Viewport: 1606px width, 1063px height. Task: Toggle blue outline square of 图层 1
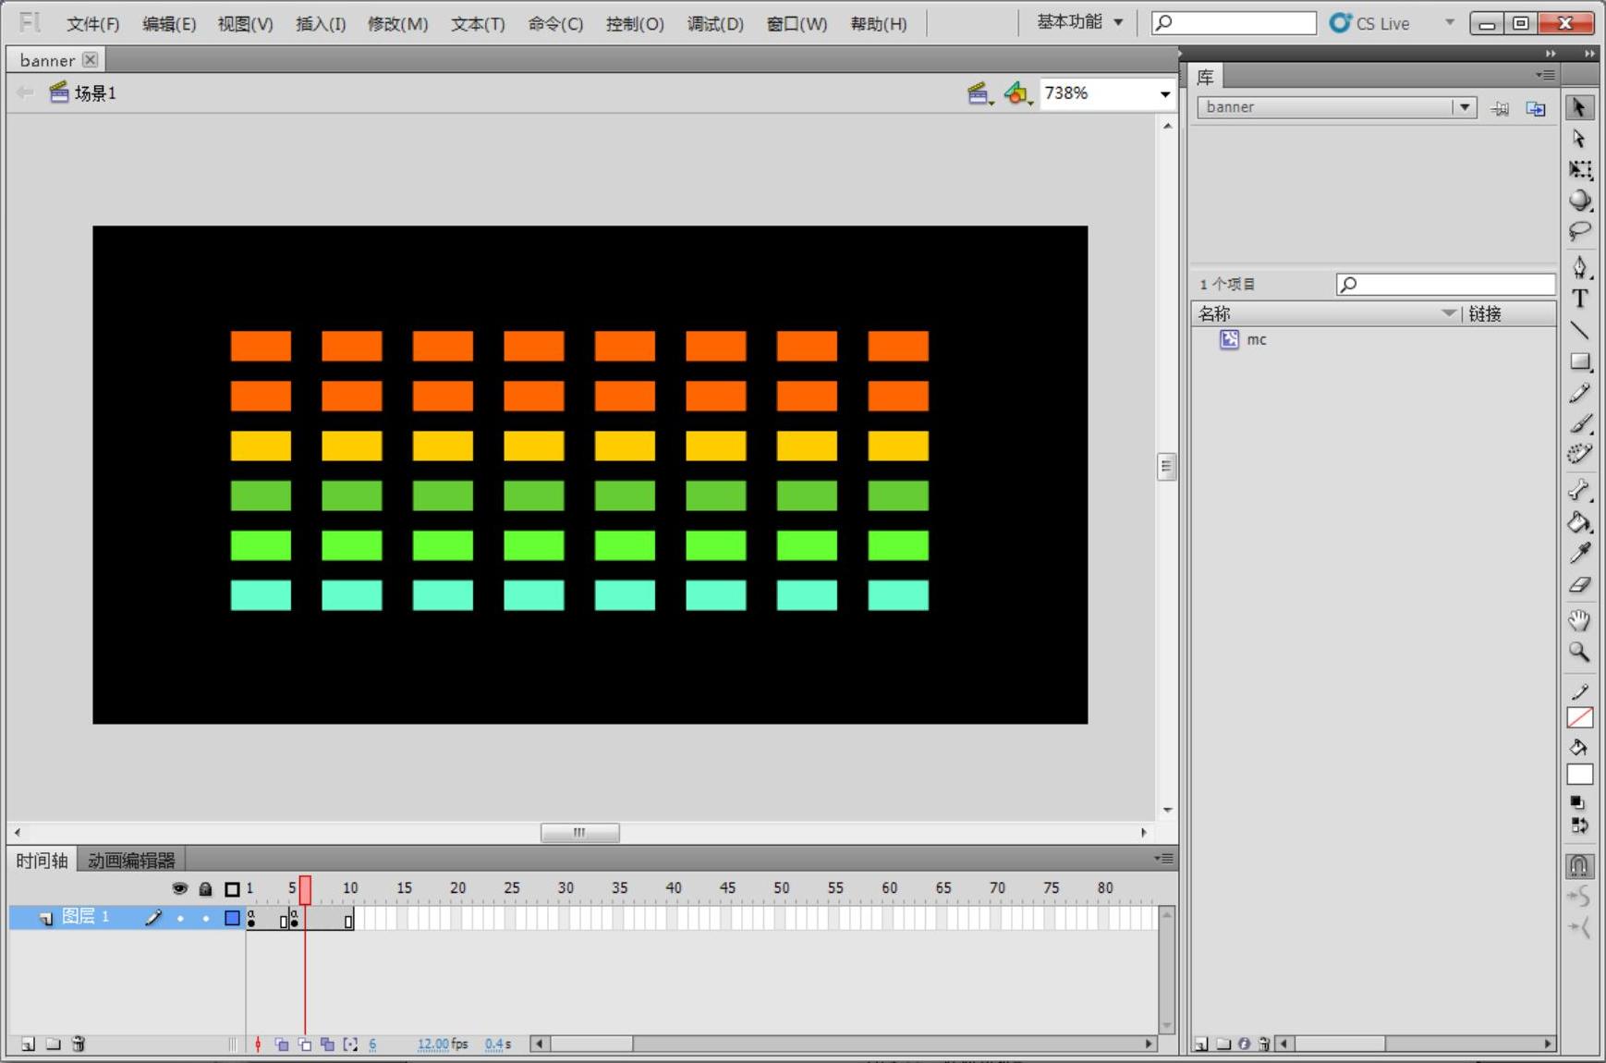(x=232, y=918)
